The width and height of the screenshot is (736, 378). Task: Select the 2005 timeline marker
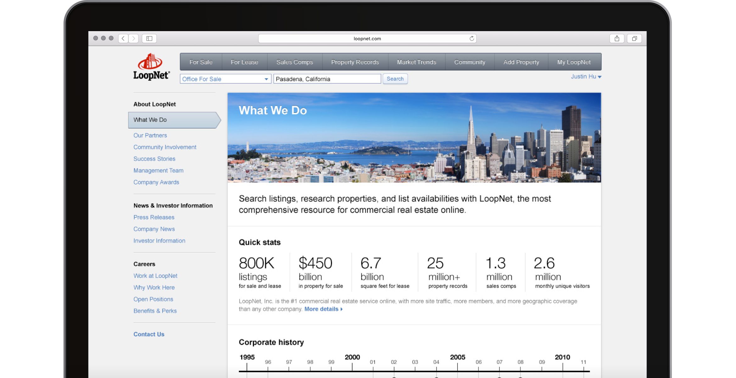coord(458,357)
